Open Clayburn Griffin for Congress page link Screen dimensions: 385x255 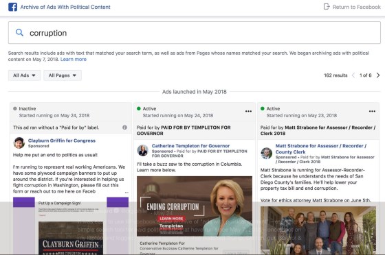click(x=62, y=141)
